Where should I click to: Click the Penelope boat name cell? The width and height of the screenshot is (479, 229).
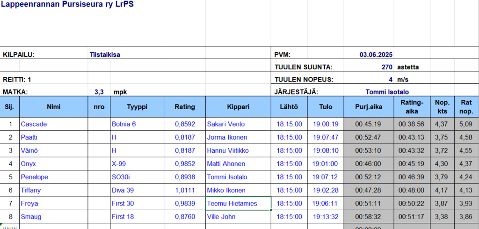point(35,177)
